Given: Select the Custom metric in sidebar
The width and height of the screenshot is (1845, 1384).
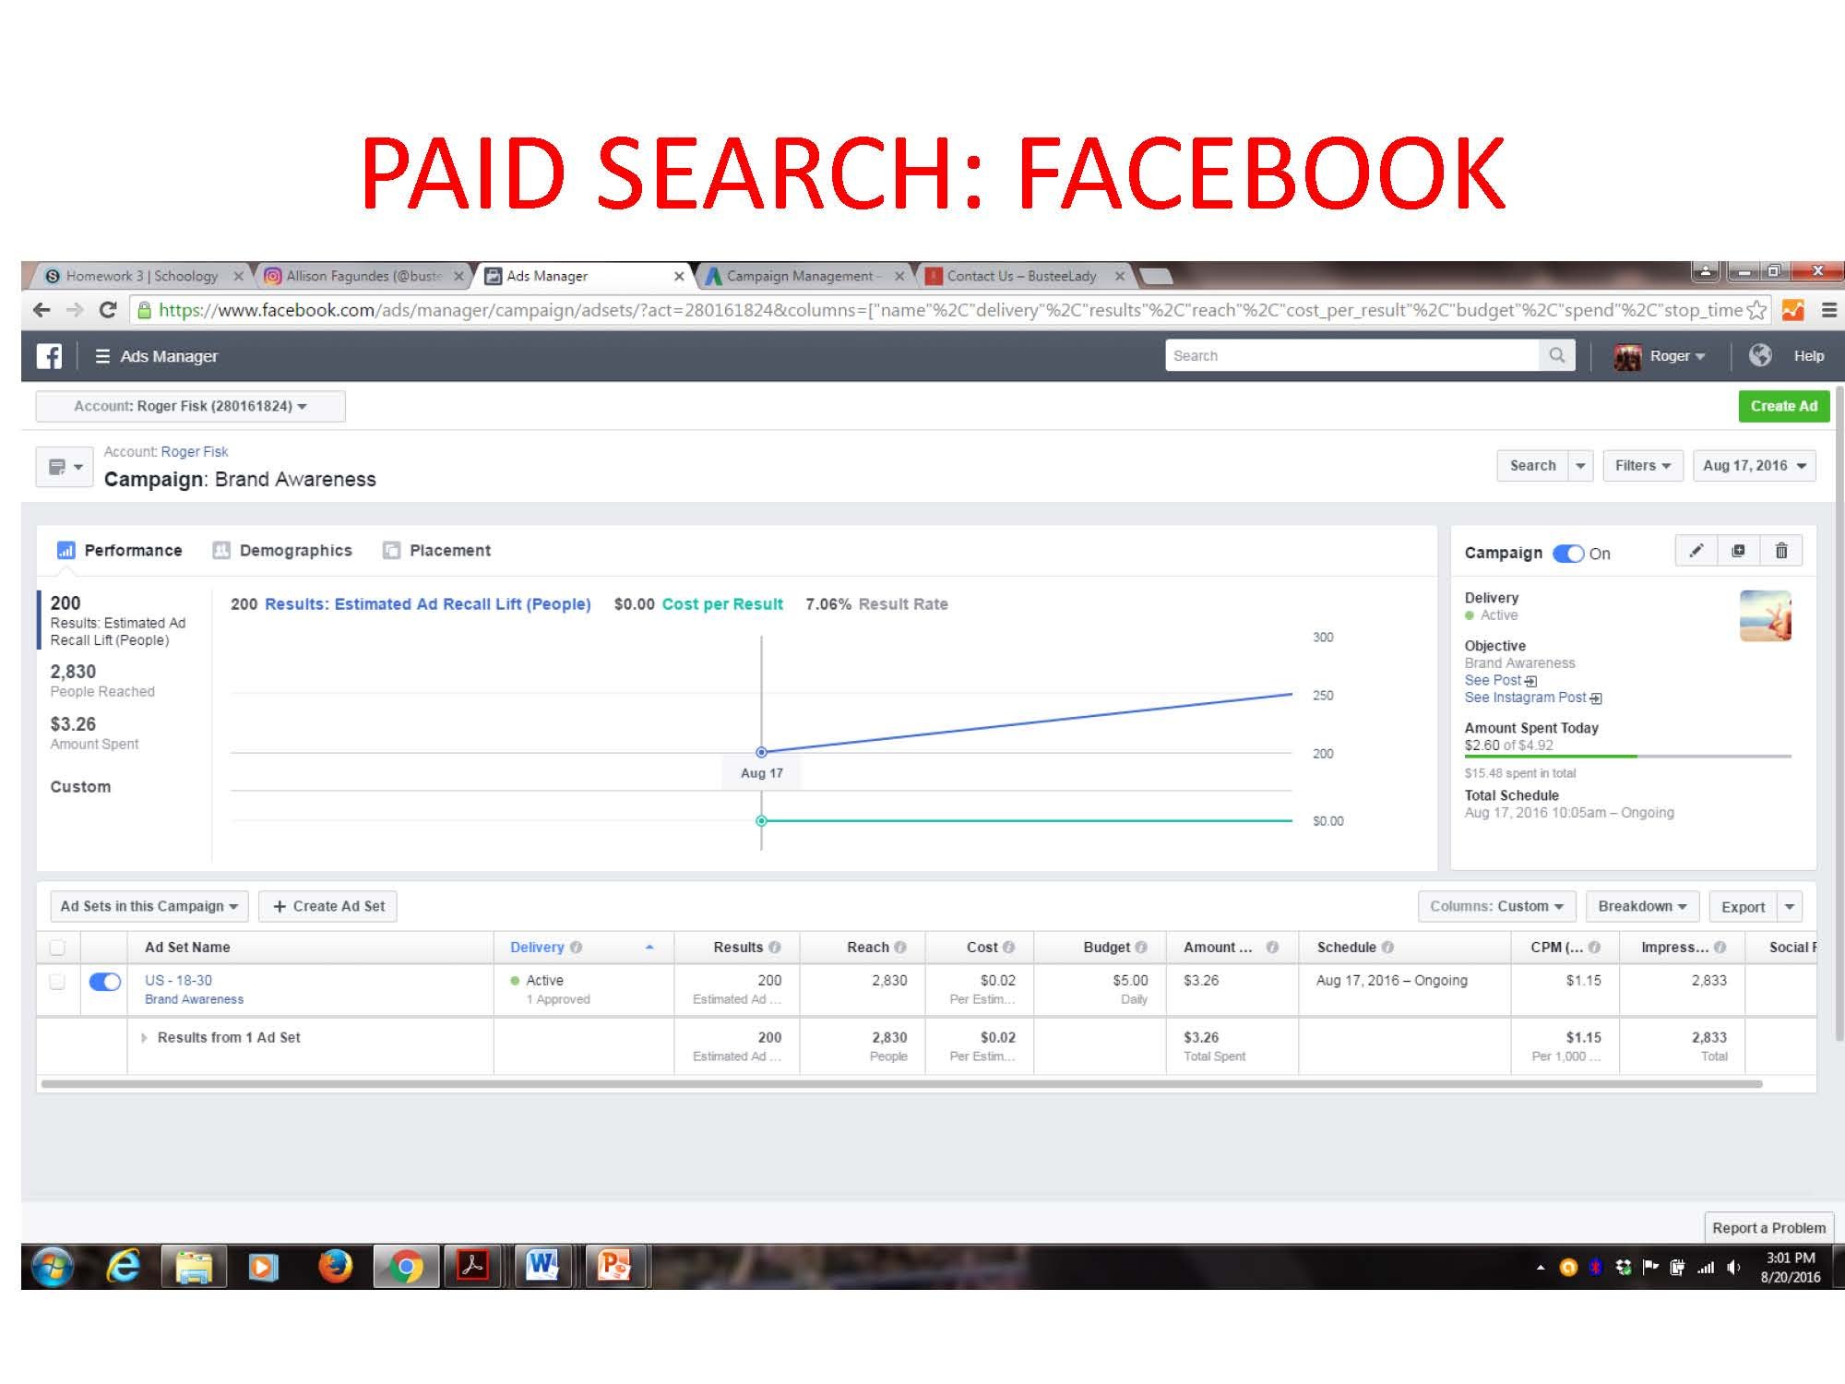Looking at the screenshot, I should (81, 787).
